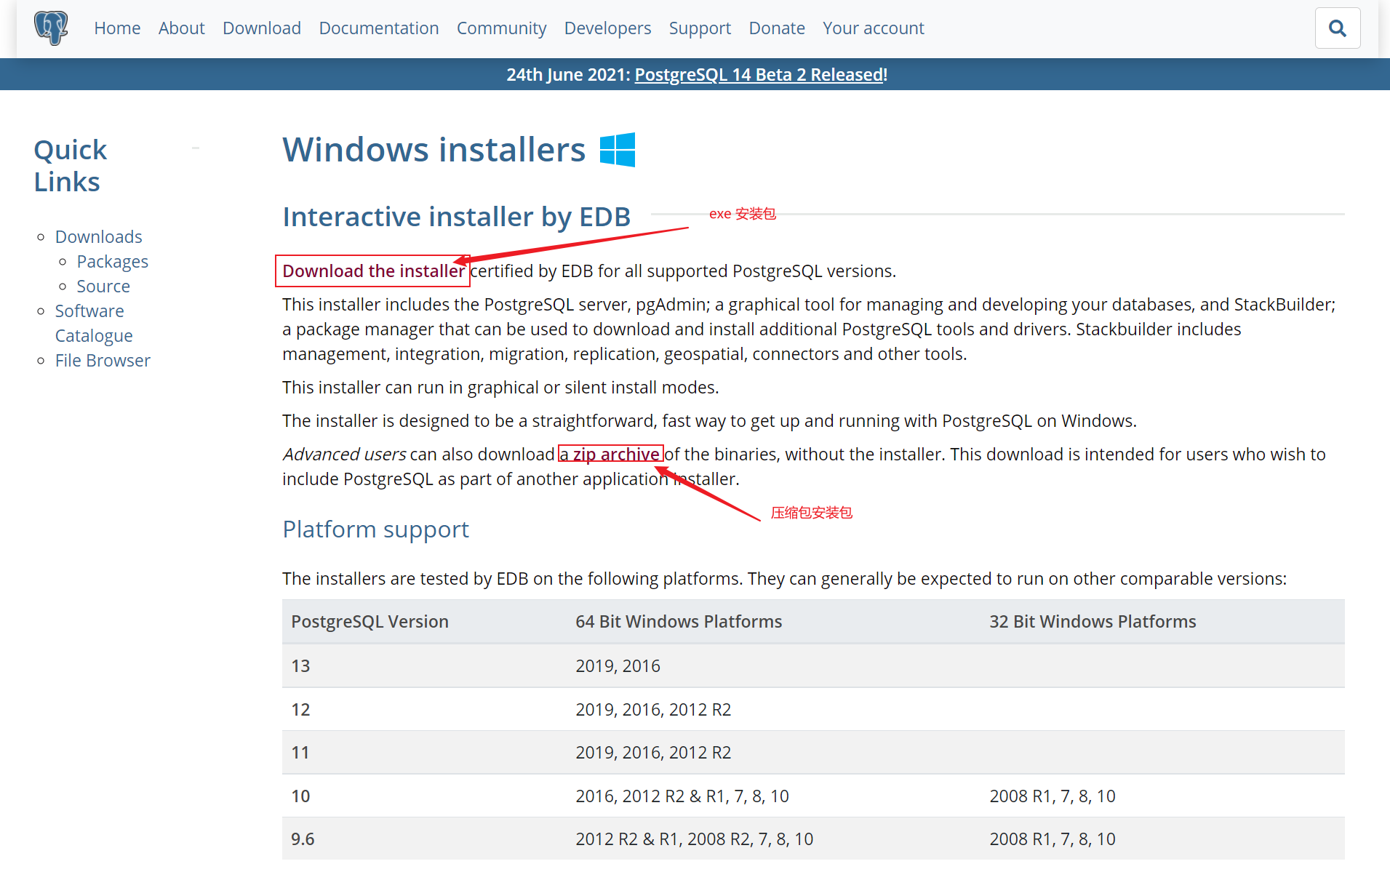Open the Developers nav link

[607, 28]
